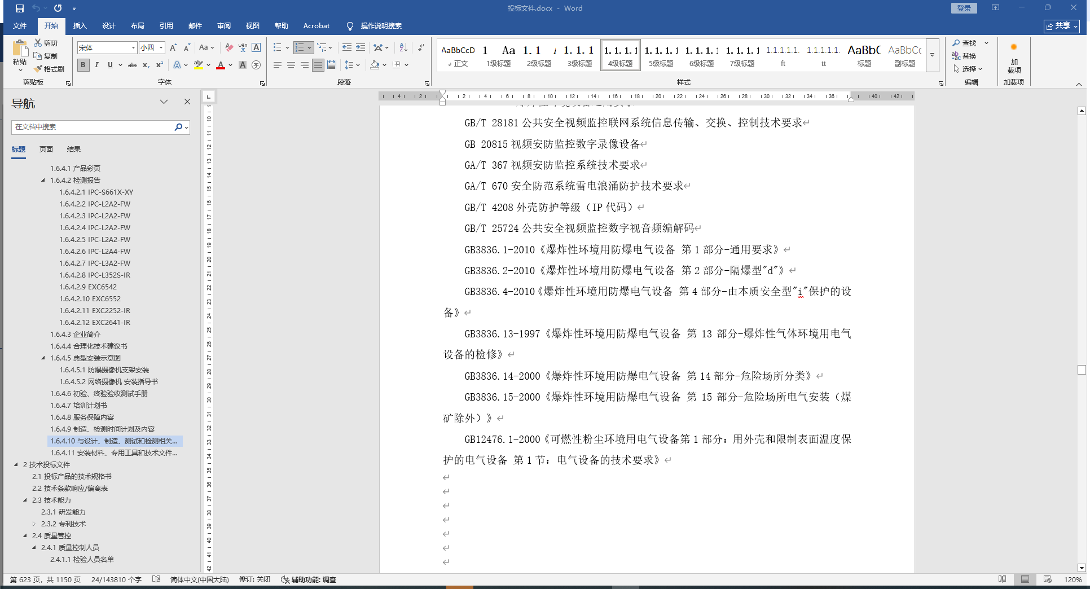Click 辅助功能: 调查 in status bar
Viewport: 1090px width, 589px height.
(x=309, y=579)
